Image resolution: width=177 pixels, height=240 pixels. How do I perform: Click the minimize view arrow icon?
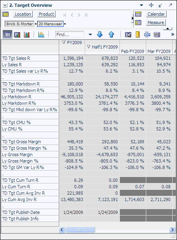tap(160, 5)
